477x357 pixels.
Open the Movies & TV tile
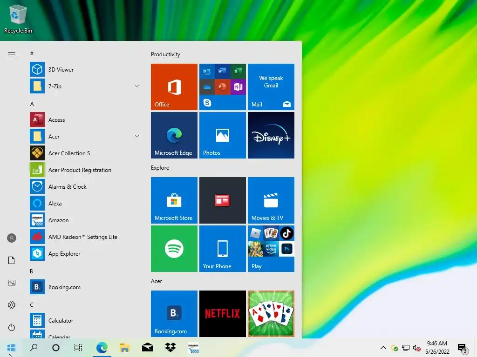click(271, 200)
